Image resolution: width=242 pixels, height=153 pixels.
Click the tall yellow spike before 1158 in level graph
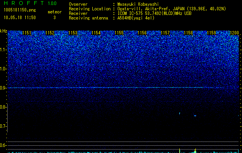pos(180,151)
